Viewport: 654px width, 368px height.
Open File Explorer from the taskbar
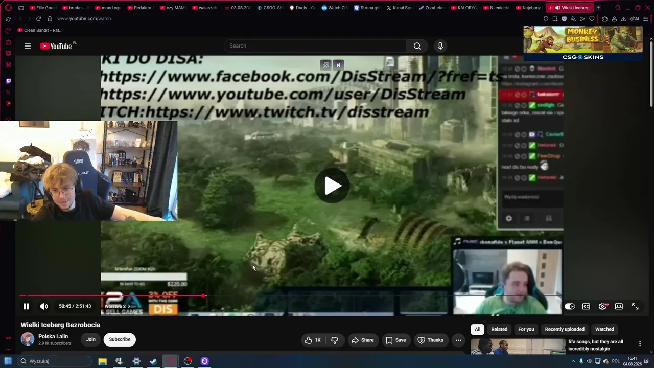[x=102, y=361]
